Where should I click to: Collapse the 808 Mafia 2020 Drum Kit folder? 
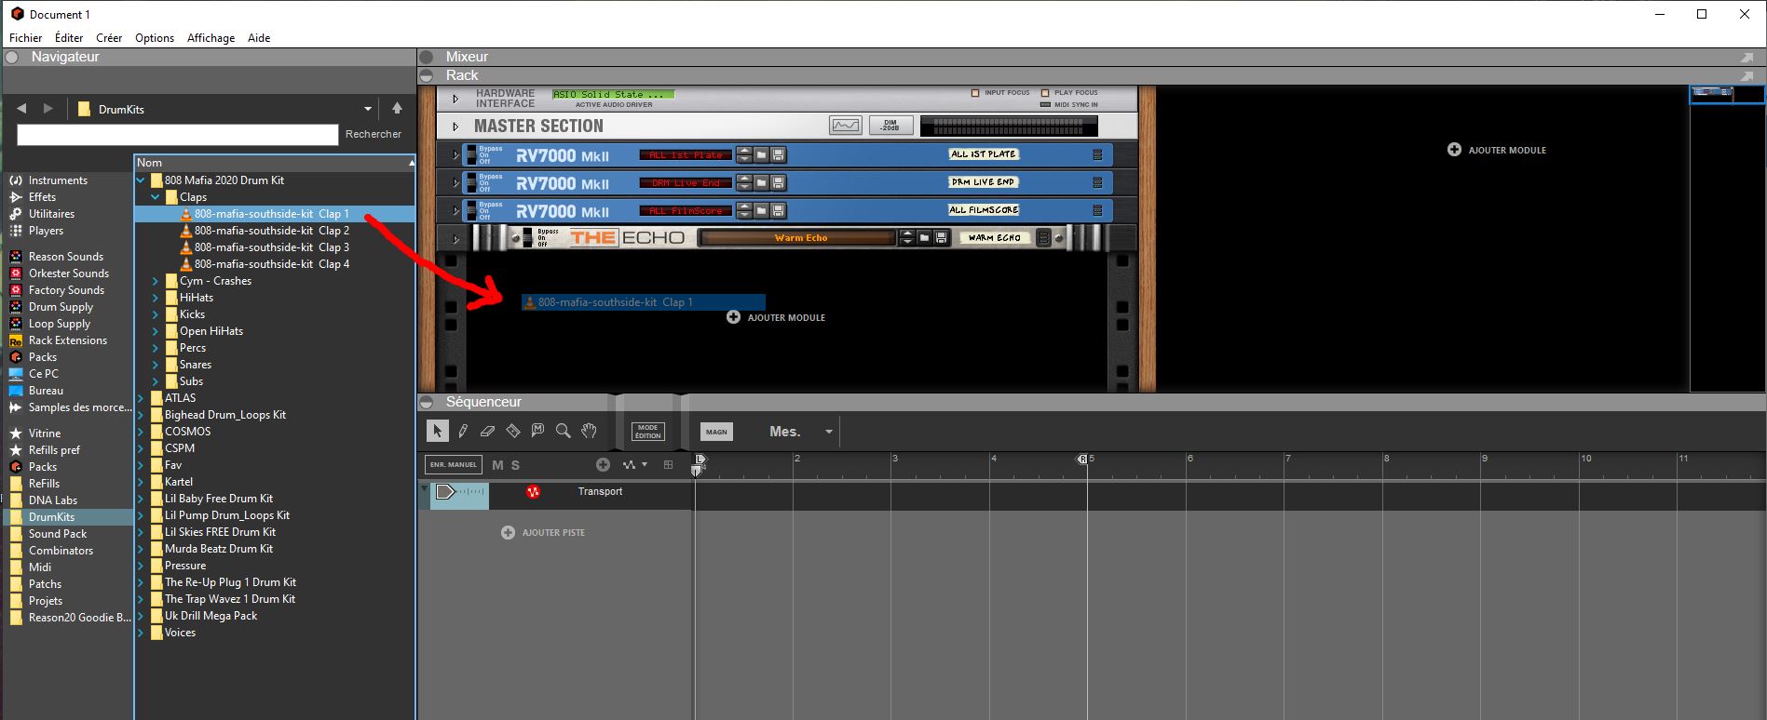click(142, 180)
